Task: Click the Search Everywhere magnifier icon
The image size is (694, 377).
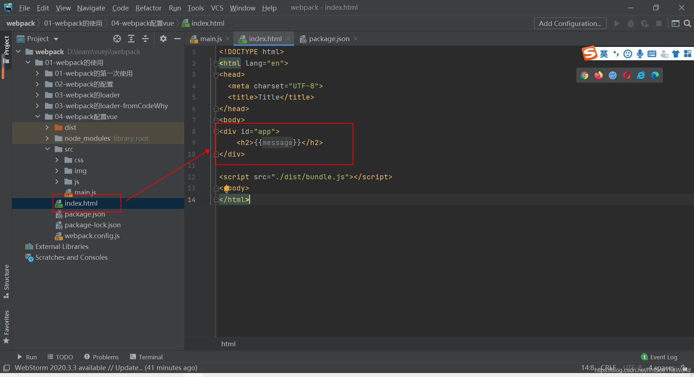Action: click(687, 23)
